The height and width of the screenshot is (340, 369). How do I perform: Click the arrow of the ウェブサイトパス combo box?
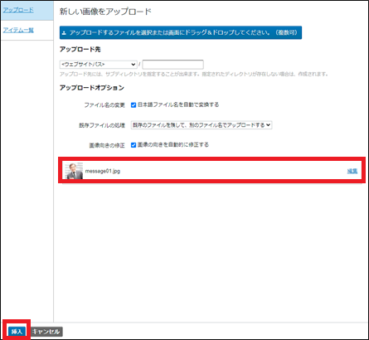pyautogui.click(x=133, y=65)
